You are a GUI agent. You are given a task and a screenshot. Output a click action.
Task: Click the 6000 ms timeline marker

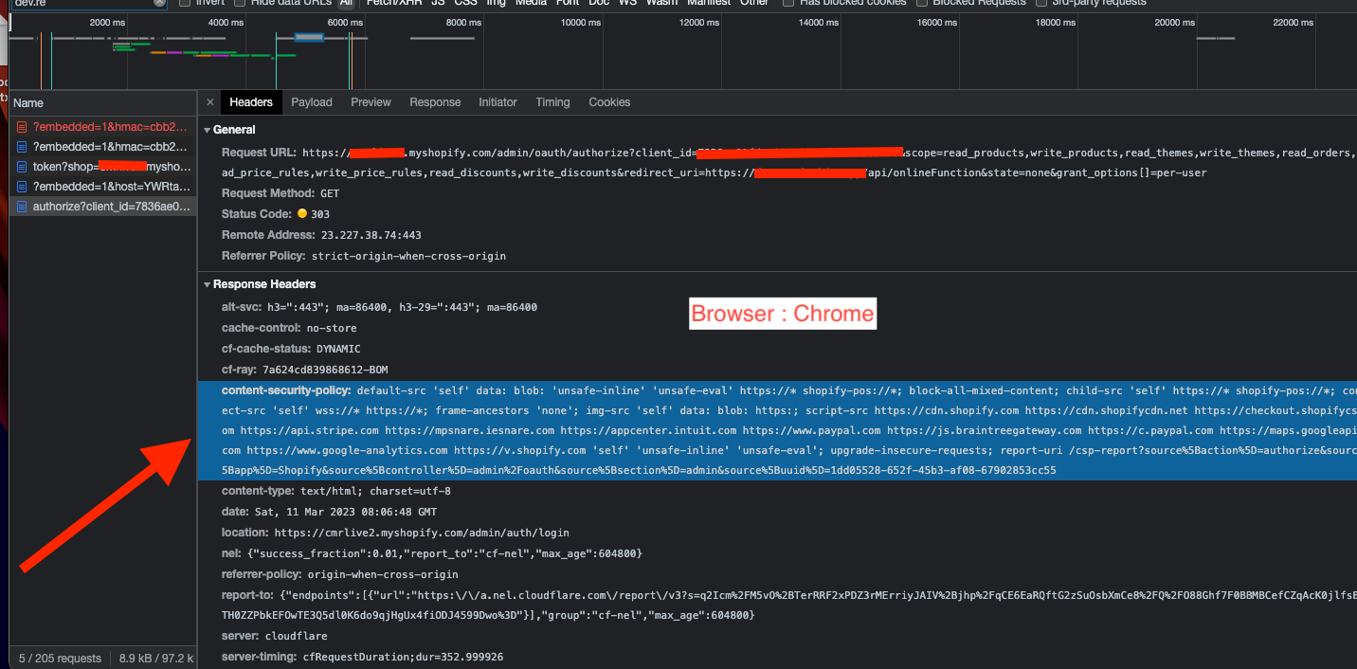tap(345, 22)
